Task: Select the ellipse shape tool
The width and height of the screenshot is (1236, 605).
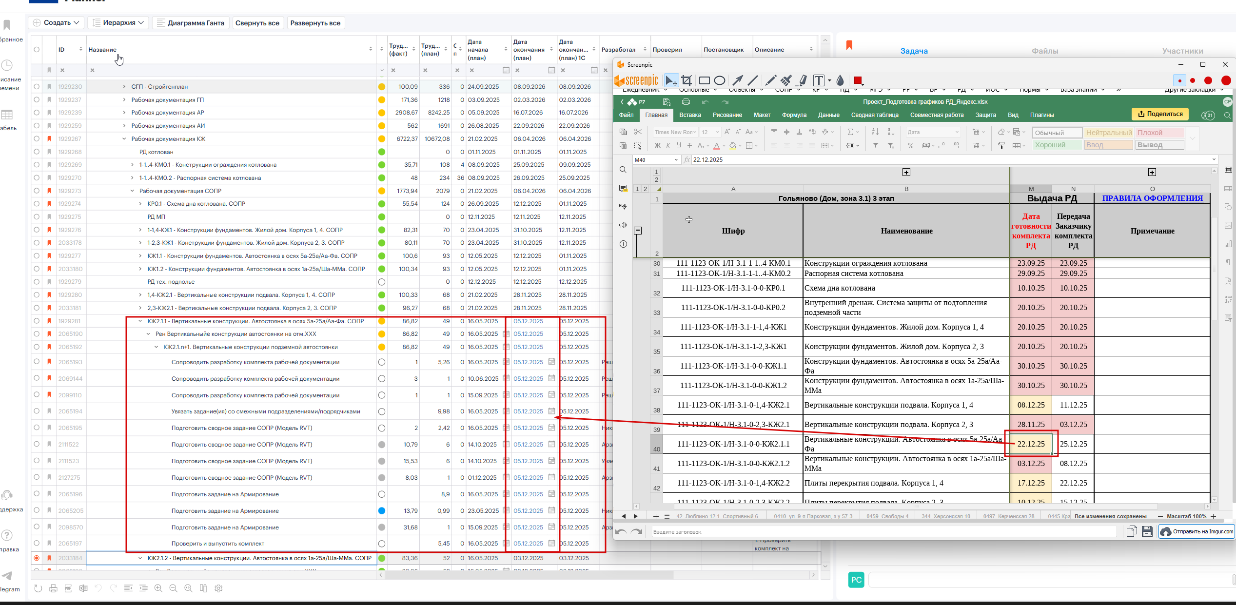Action: coord(720,80)
